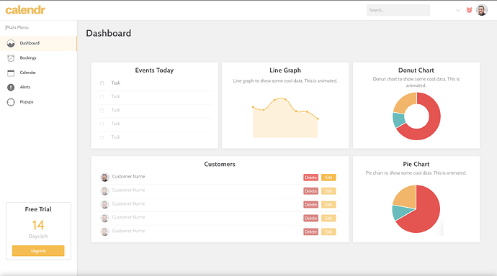This screenshot has width=497, height=276.
Task: Open the alarm clock notifications icon
Action: tap(469, 10)
